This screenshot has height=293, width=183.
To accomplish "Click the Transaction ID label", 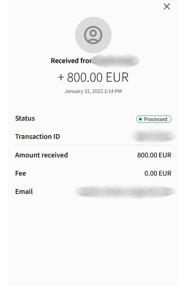I will [x=38, y=137].
